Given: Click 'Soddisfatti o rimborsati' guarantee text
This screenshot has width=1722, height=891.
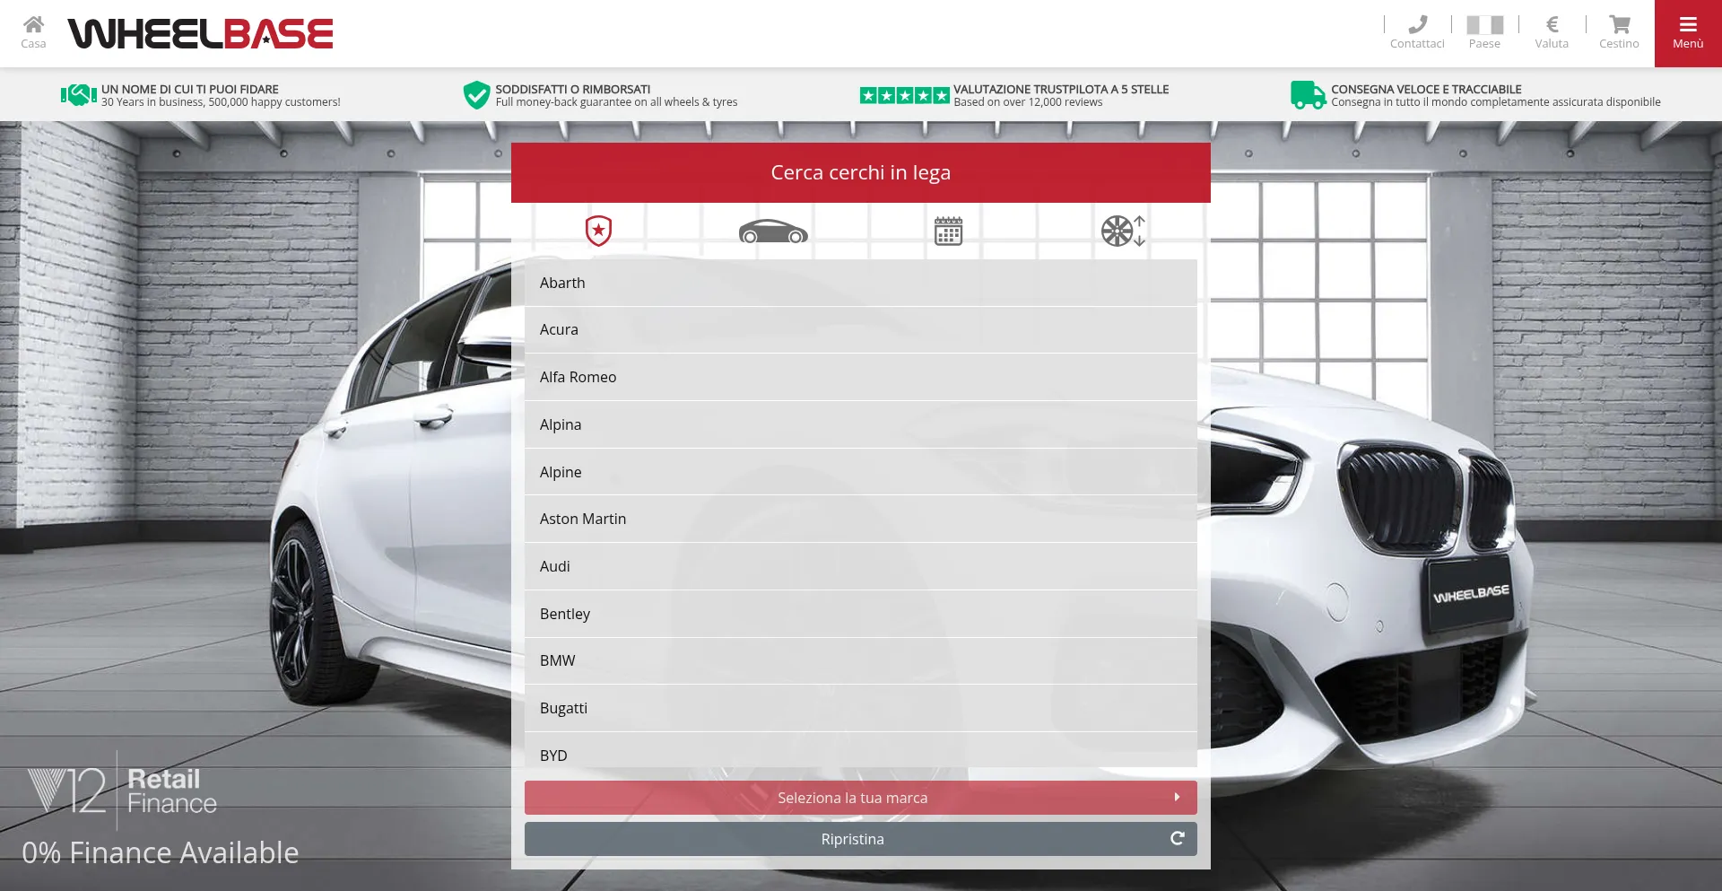Looking at the screenshot, I should pyautogui.click(x=573, y=89).
